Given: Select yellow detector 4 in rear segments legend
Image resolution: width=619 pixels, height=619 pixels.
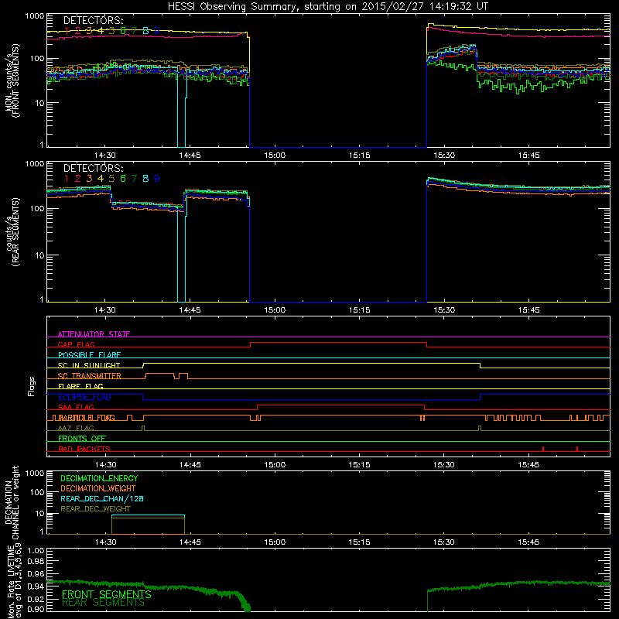Looking at the screenshot, I should pyautogui.click(x=101, y=179).
